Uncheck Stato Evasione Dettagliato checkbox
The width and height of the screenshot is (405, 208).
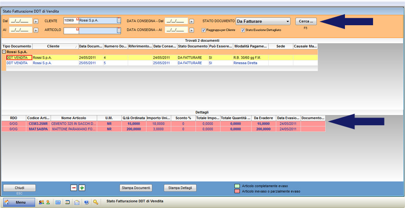point(243,30)
